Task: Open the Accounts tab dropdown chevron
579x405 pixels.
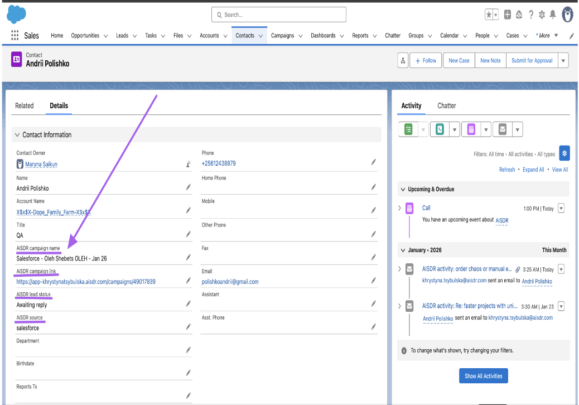Action: 225,36
